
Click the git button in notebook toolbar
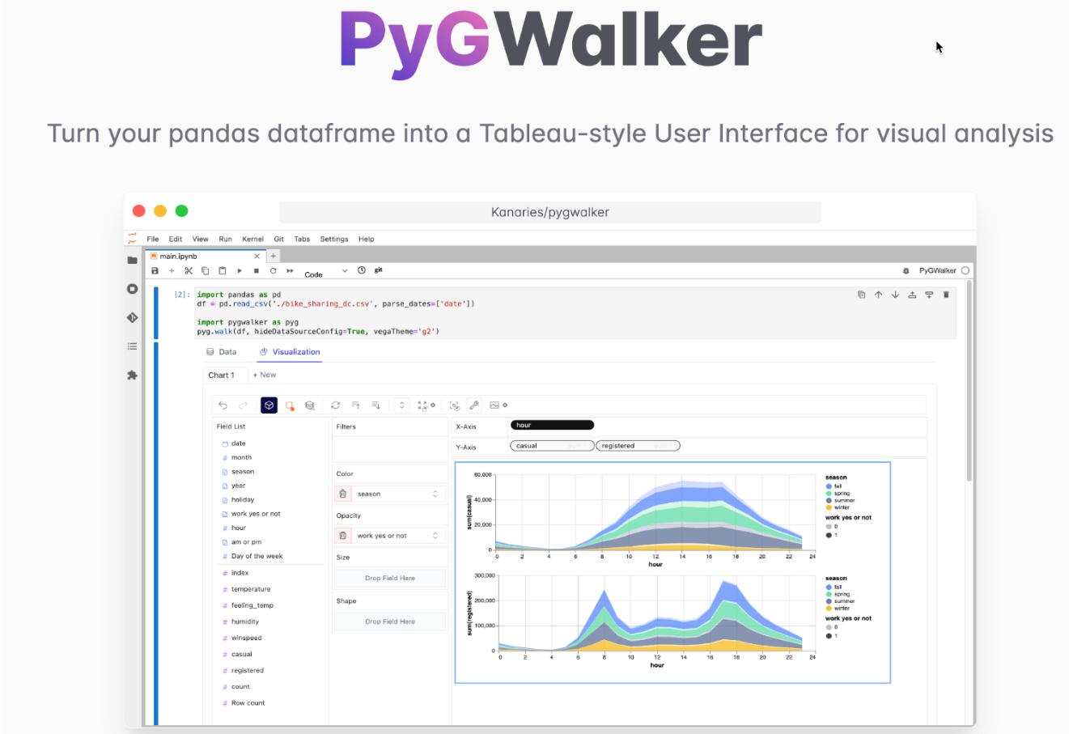(378, 270)
